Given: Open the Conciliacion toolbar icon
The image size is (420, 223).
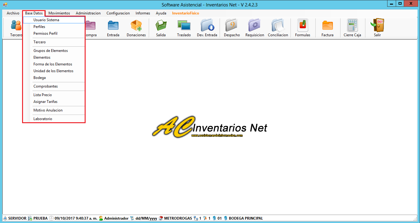Looking at the screenshot, I should [278, 26].
